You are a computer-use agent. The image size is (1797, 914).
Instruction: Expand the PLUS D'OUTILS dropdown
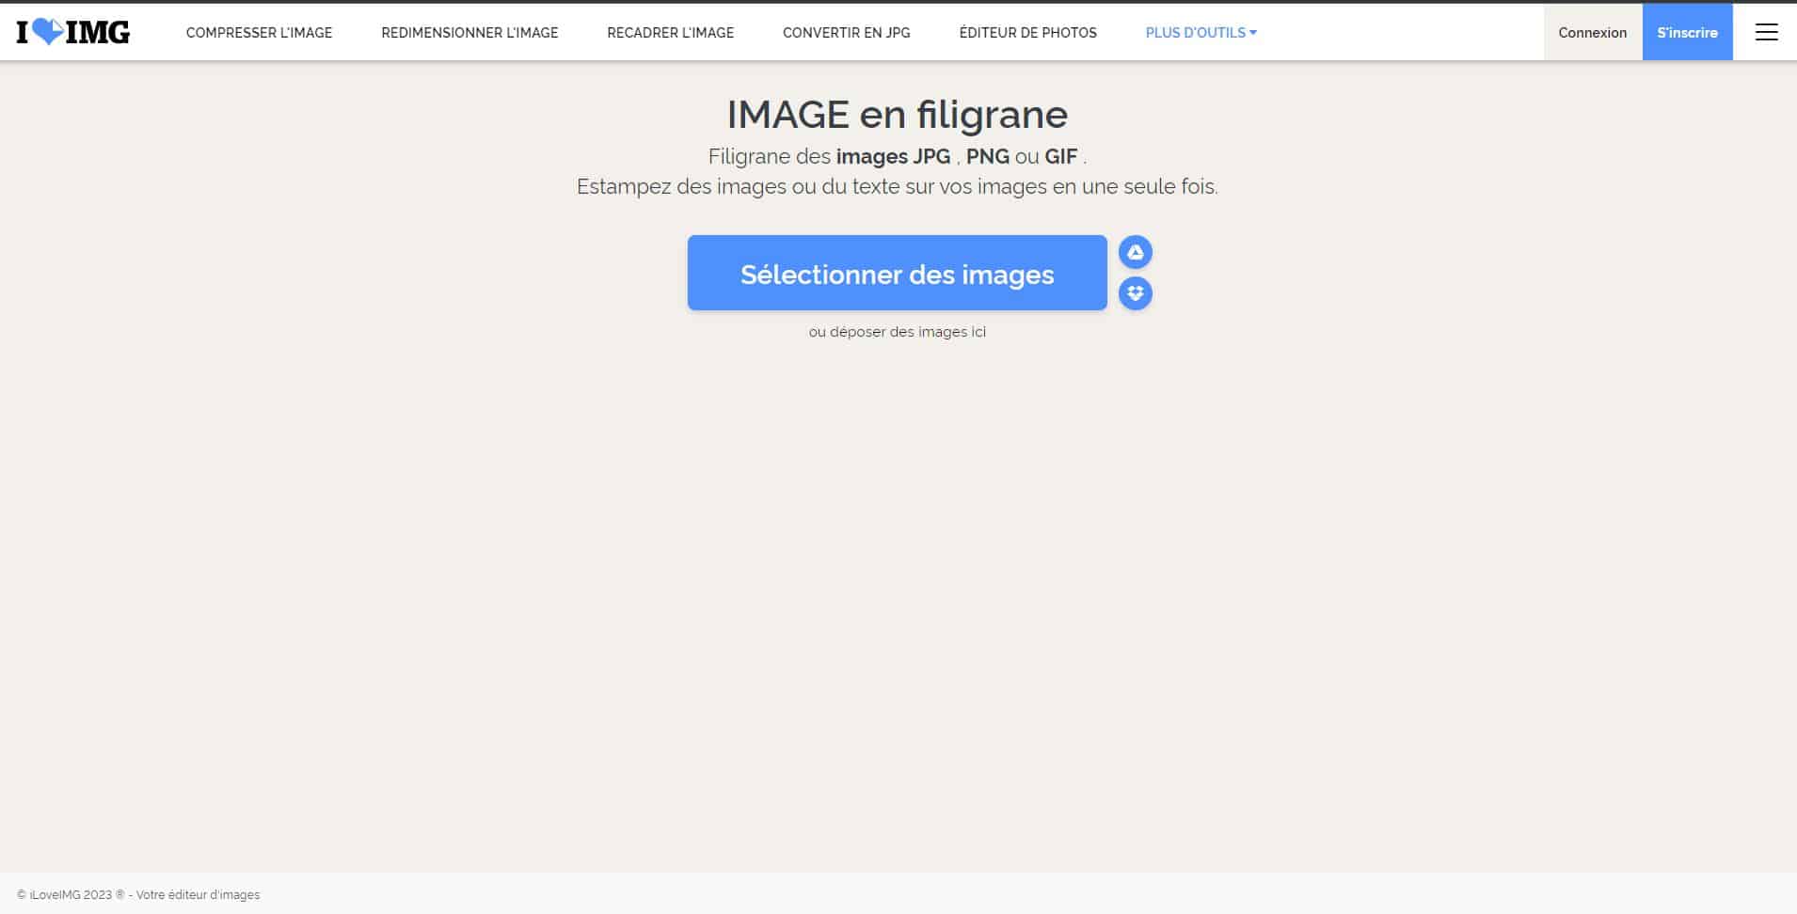click(1195, 32)
